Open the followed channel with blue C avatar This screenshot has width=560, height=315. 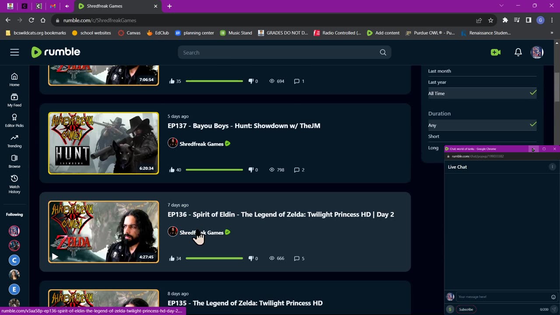click(14, 260)
